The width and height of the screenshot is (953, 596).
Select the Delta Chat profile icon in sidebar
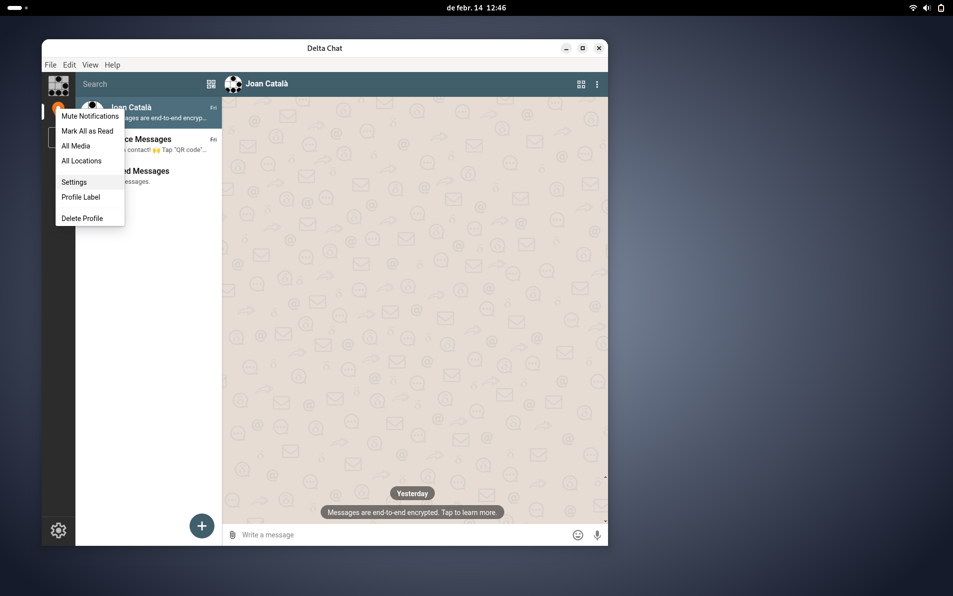click(x=58, y=85)
